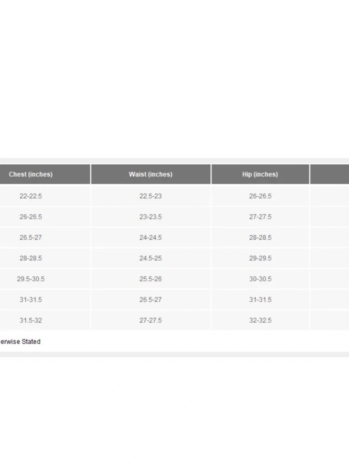Click waist value 25.5-26

click(151, 279)
